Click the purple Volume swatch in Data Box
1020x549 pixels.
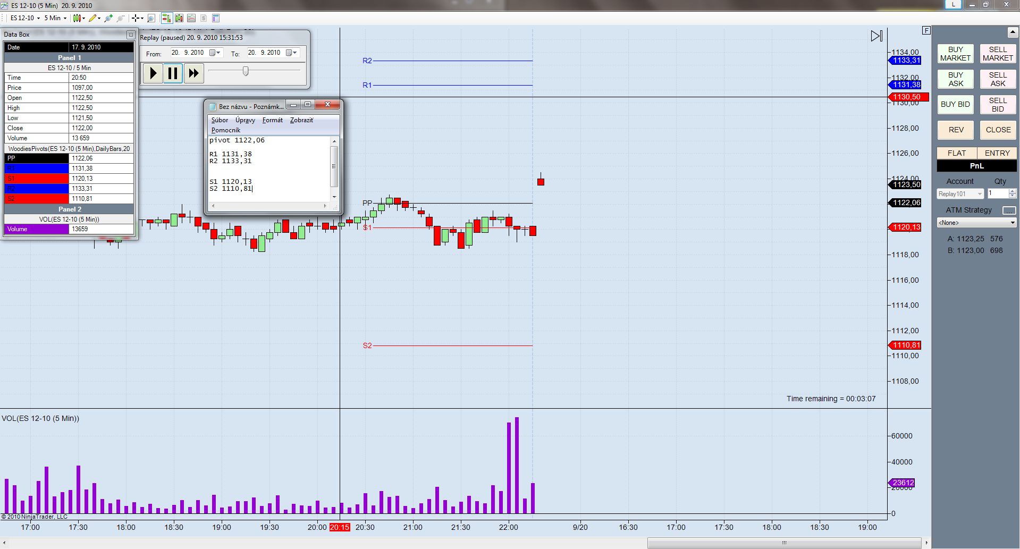click(37, 229)
